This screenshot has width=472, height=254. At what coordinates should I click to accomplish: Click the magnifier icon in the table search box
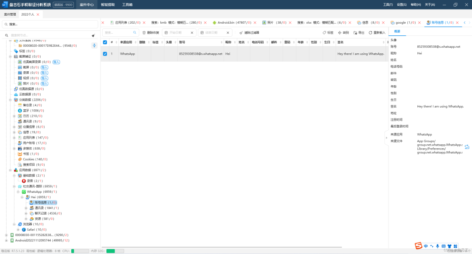click(x=135, y=32)
